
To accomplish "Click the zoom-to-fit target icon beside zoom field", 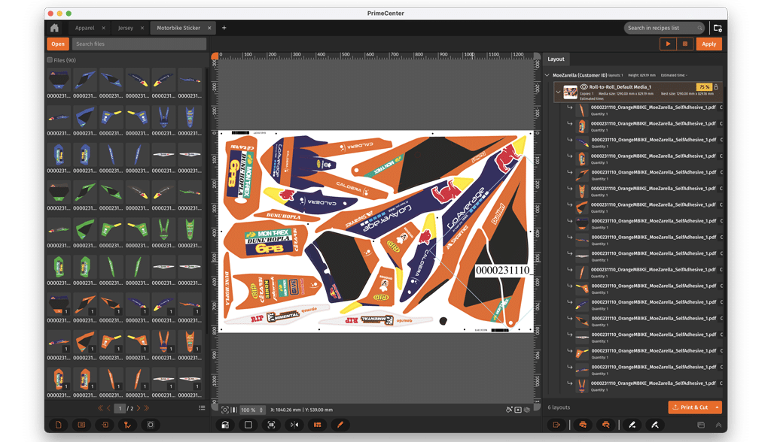I will point(224,410).
